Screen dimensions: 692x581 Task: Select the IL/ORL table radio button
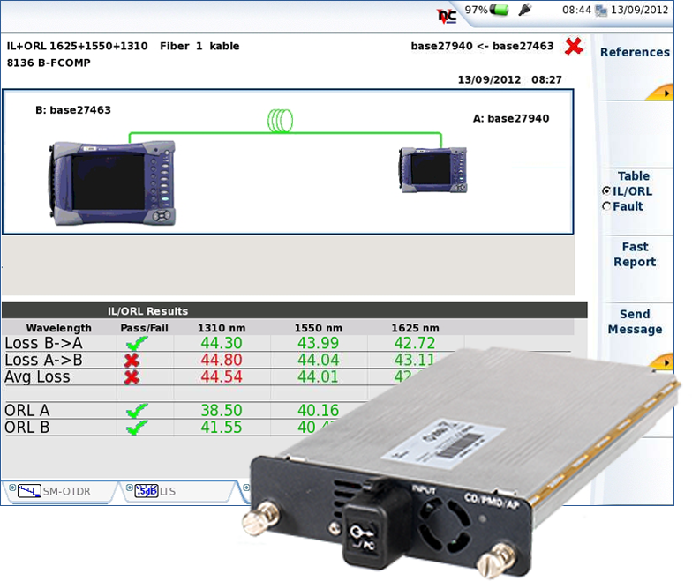click(606, 191)
